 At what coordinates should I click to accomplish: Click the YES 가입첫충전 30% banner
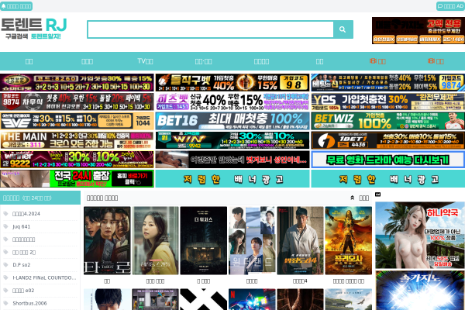click(388, 102)
